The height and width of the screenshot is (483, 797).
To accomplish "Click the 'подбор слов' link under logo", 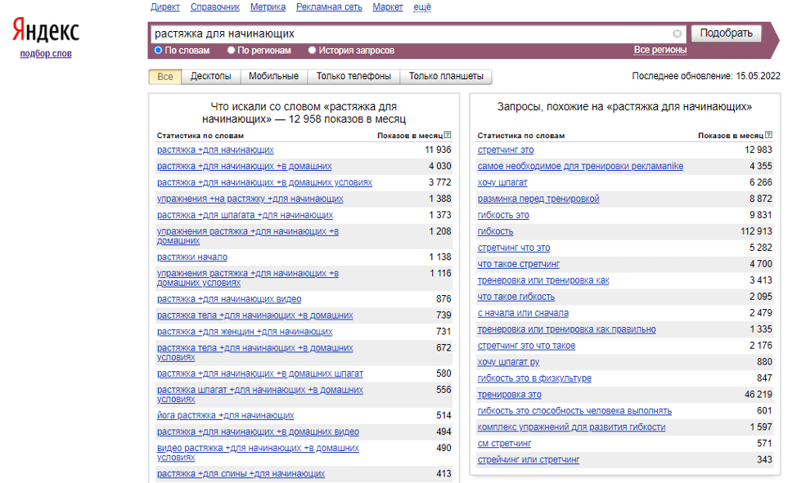I will click(x=46, y=53).
